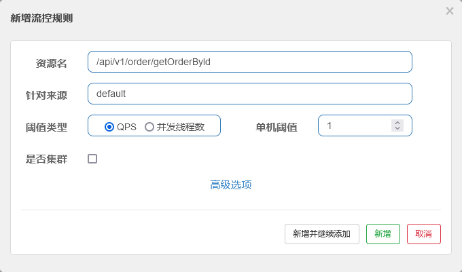This screenshot has height=272, width=462.
Task: Click the green 新增 button
Action: click(x=383, y=233)
